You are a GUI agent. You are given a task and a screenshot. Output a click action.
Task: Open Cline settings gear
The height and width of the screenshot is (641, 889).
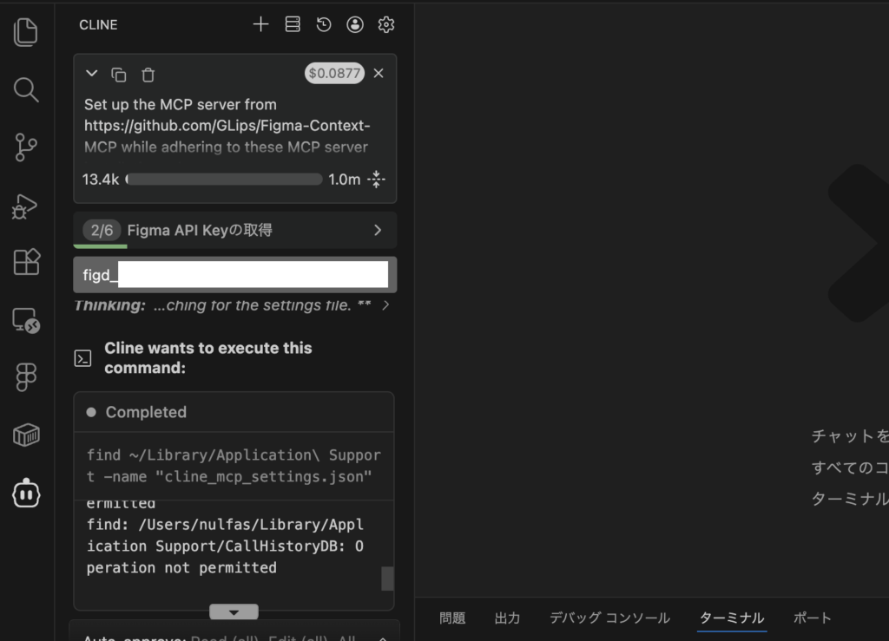coord(386,24)
